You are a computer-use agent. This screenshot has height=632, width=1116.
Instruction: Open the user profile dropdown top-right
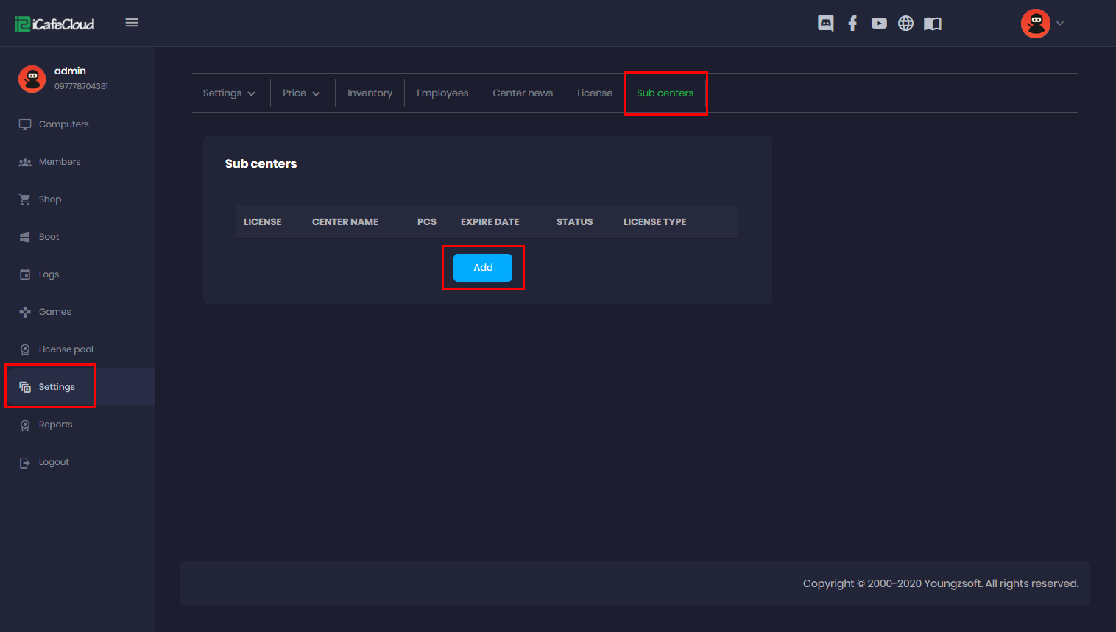point(1042,24)
